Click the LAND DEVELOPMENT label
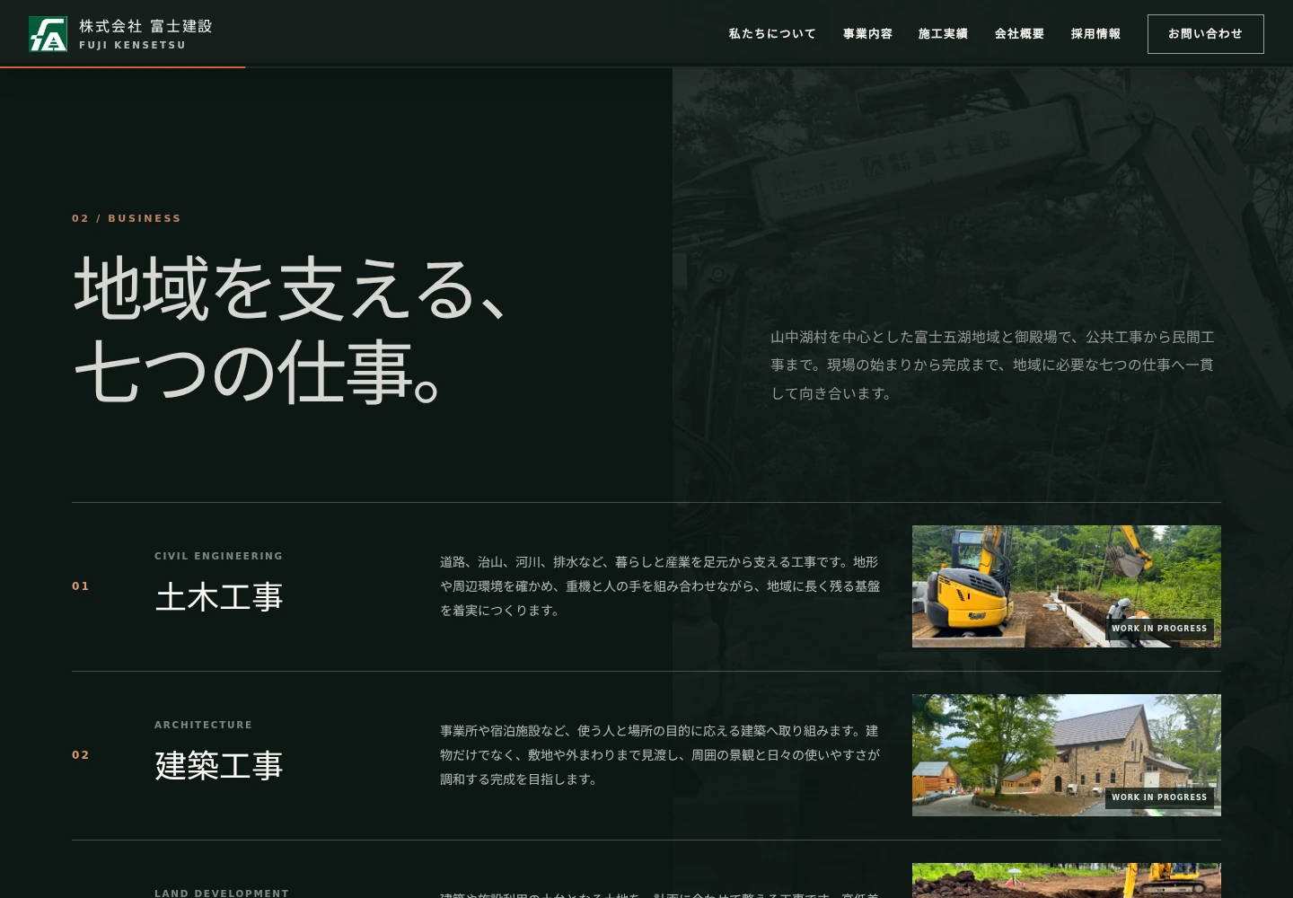The height and width of the screenshot is (898, 1293). pos(222,893)
